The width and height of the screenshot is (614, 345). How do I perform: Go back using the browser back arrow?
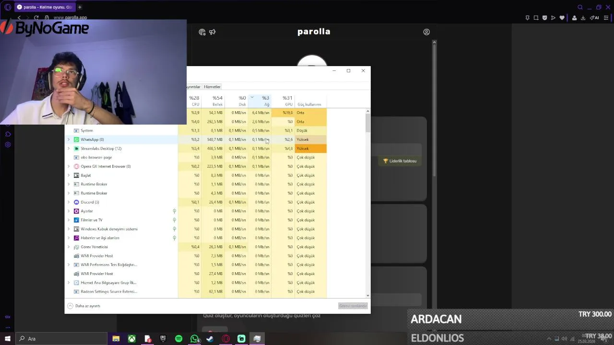[x=19, y=18]
